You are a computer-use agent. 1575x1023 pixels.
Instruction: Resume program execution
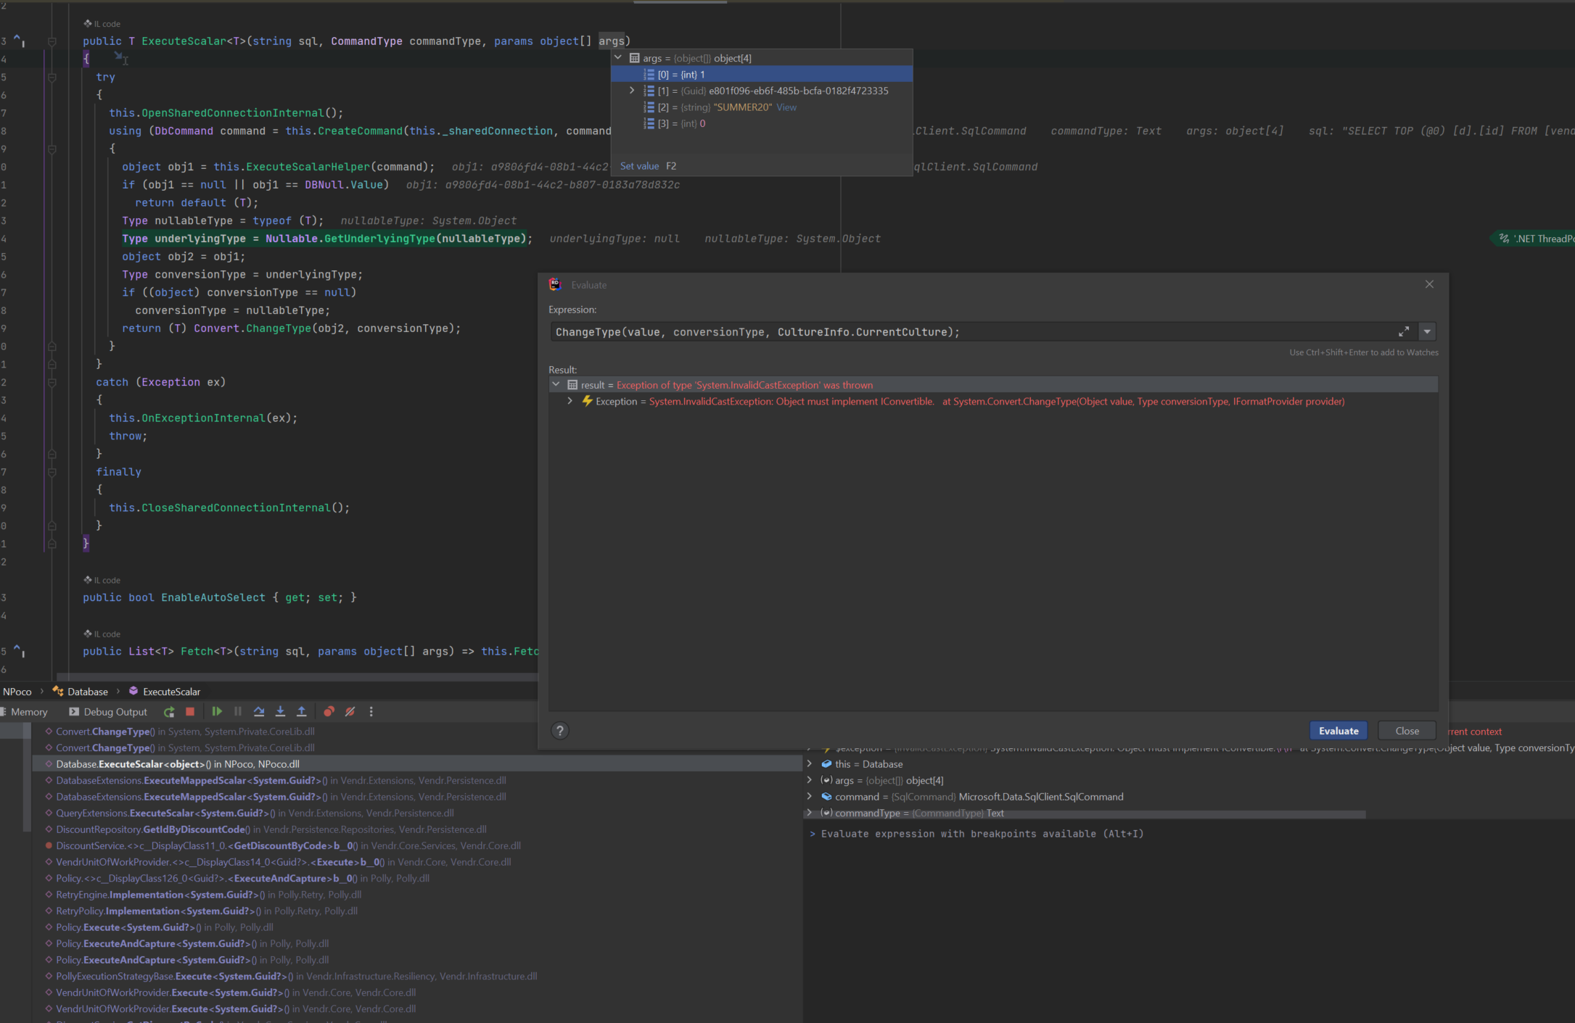(x=216, y=712)
